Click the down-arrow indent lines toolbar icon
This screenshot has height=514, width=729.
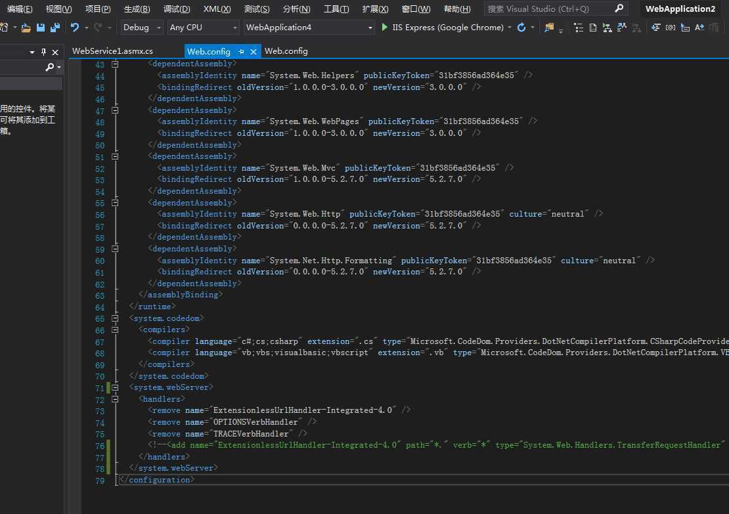[656, 28]
